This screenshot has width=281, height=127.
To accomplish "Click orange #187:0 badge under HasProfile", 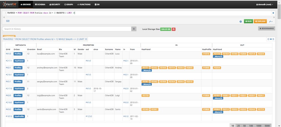I will pyautogui.click(x=206, y=54).
